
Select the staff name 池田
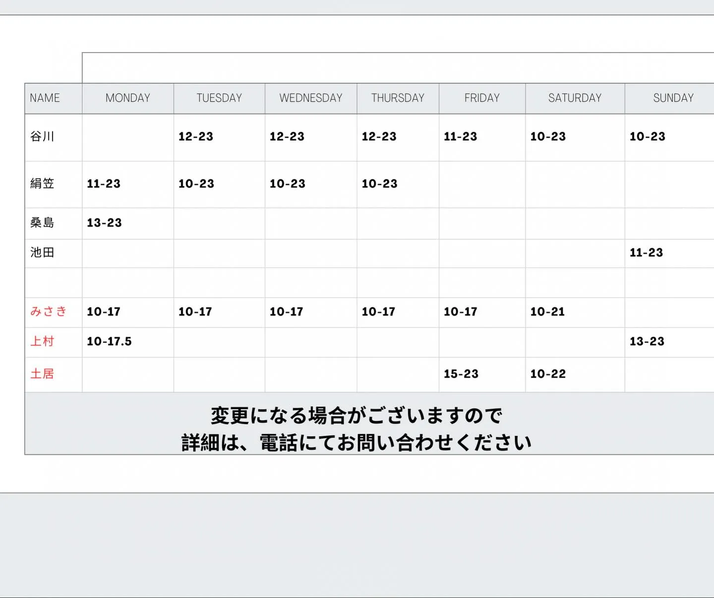(42, 253)
